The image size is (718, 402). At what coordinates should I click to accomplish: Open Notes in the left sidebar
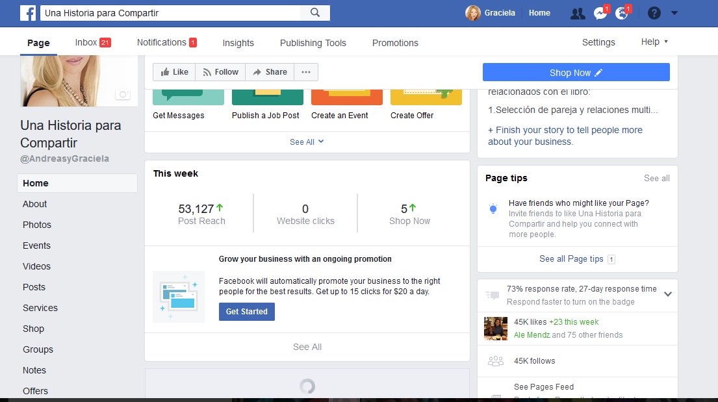click(34, 370)
